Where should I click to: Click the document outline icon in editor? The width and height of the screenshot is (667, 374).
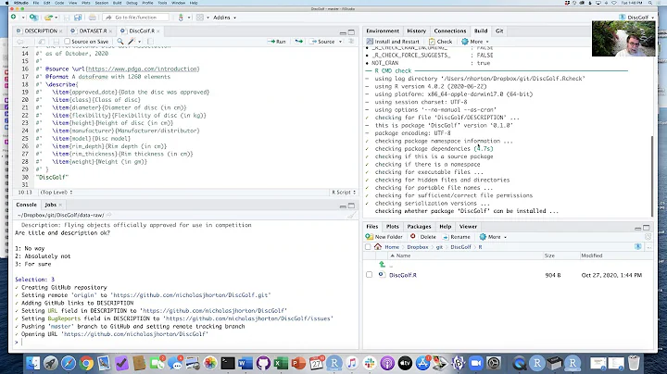pyautogui.click(x=351, y=42)
